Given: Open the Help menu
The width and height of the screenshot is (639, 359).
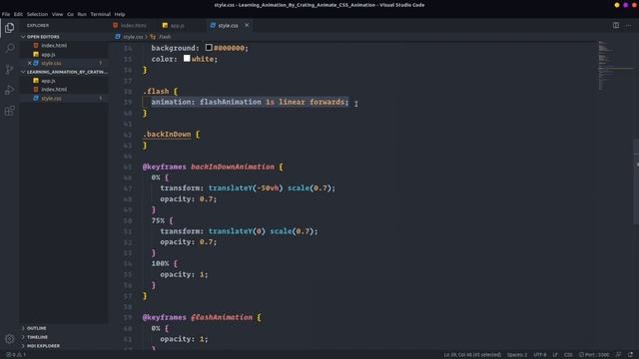Looking at the screenshot, I should 120,14.
